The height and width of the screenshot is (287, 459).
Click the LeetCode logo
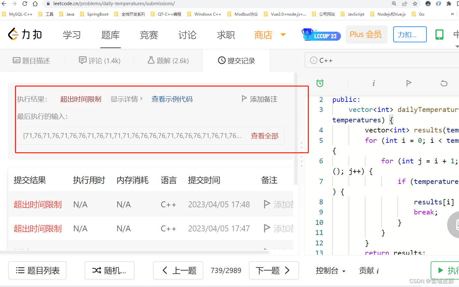pos(25,34)
